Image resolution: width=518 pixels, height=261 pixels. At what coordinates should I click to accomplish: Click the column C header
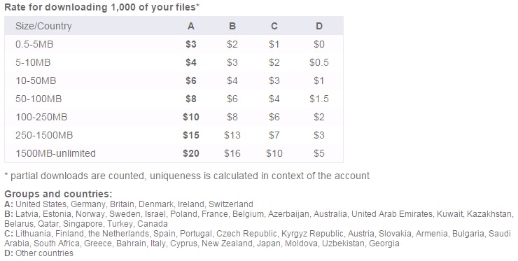(274, 26)
